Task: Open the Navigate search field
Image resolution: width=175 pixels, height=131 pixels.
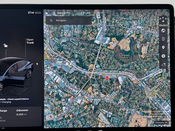Action: coord(69,20)
